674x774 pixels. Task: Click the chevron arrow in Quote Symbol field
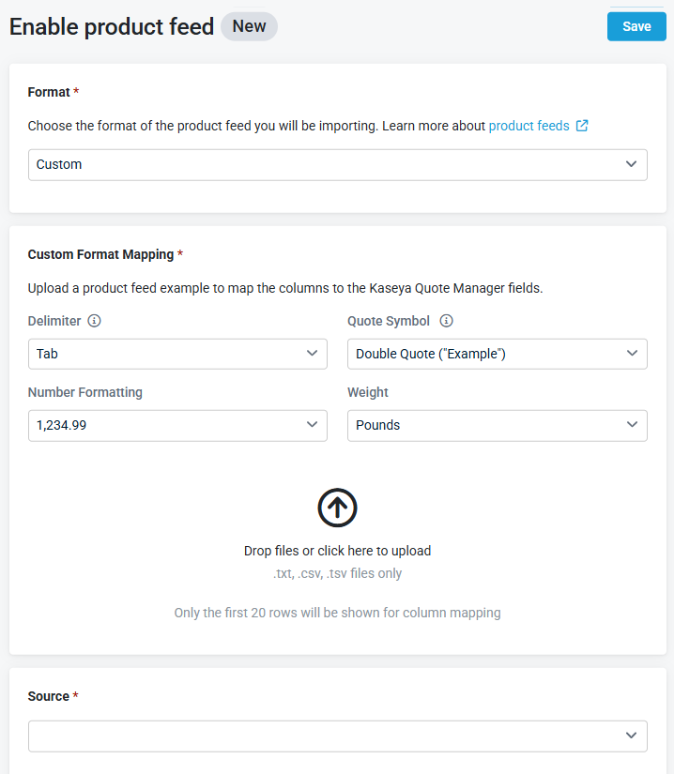pos(632,354)
